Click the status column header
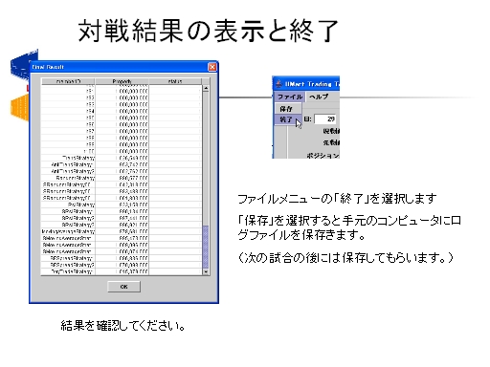Image resolution: width=490 pixels, height=367 pixels. (175, 81)
